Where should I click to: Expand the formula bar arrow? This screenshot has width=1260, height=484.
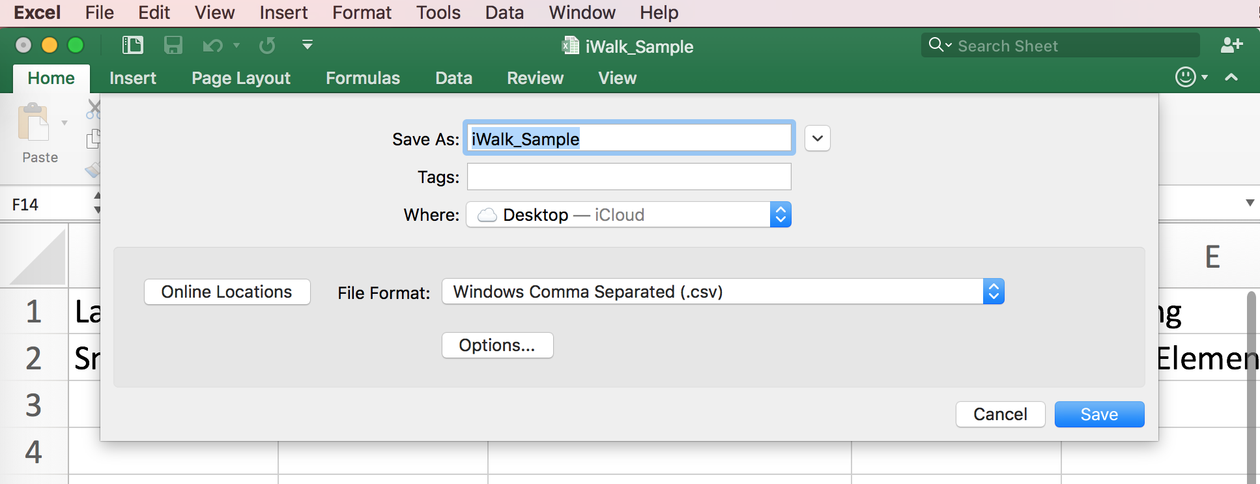(1250, 203)
